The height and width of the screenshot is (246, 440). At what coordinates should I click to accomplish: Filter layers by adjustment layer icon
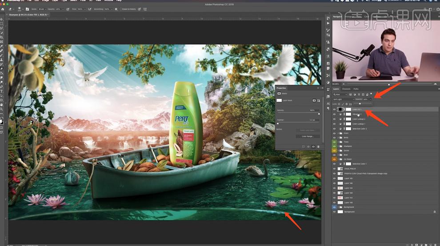tap(355, 94)
